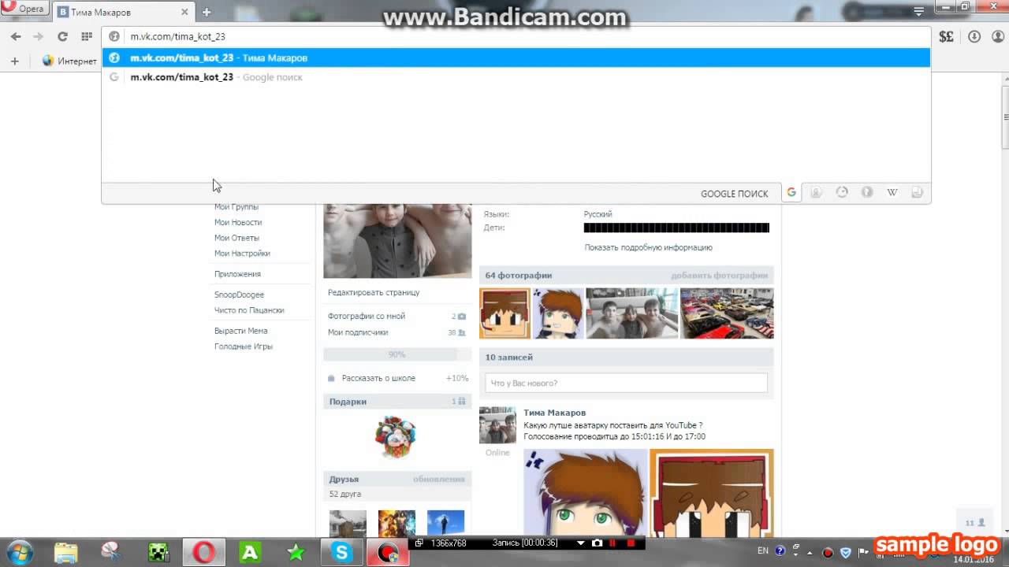Open a new tab with plus button
Screen dimensions: 1009x567
207,12
